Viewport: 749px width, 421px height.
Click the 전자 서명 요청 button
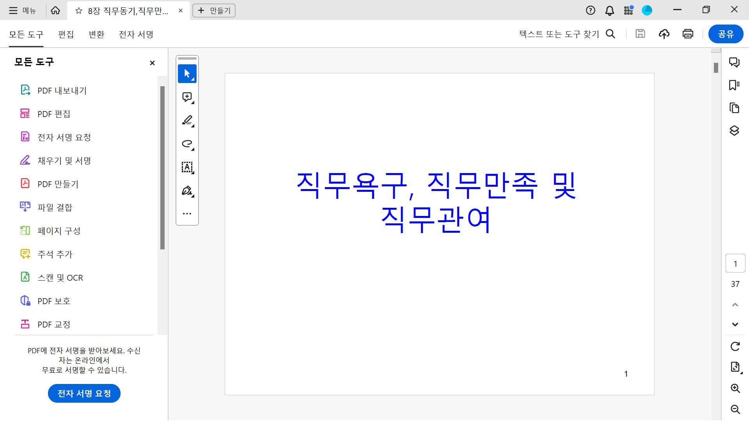click(x=84, y=393)
